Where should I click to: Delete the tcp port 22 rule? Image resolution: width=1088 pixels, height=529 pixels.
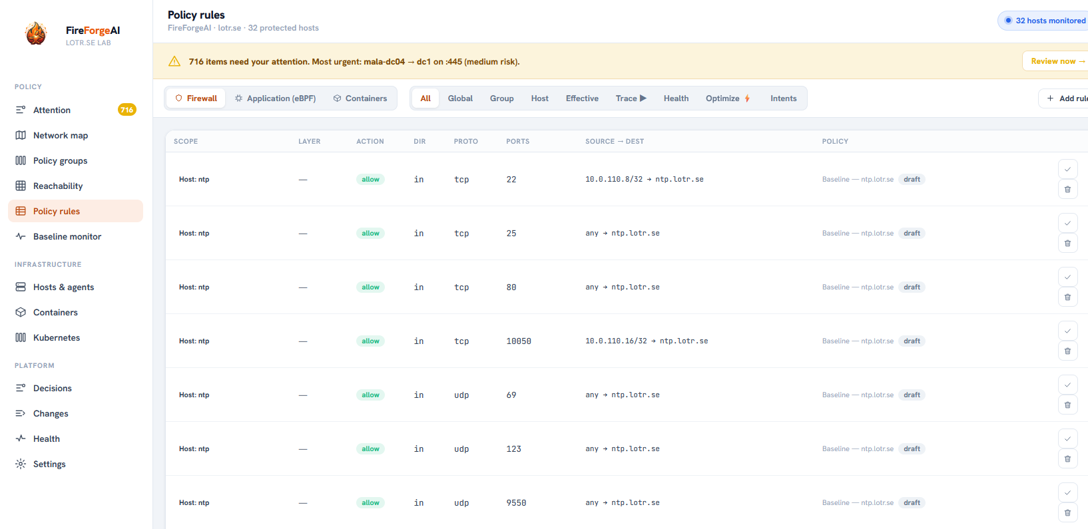coord(1067,190)
